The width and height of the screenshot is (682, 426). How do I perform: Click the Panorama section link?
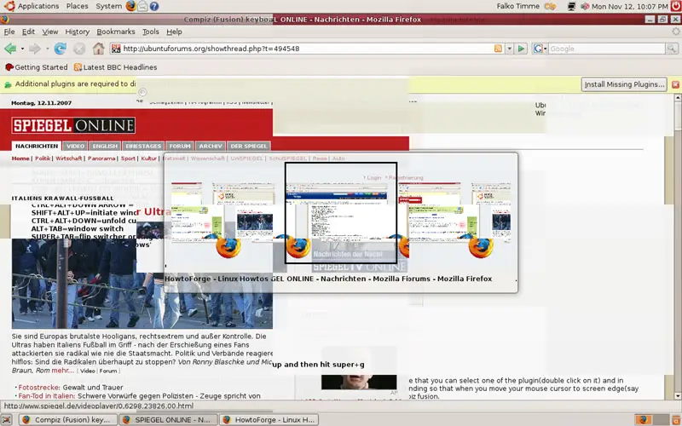(101, 158)
